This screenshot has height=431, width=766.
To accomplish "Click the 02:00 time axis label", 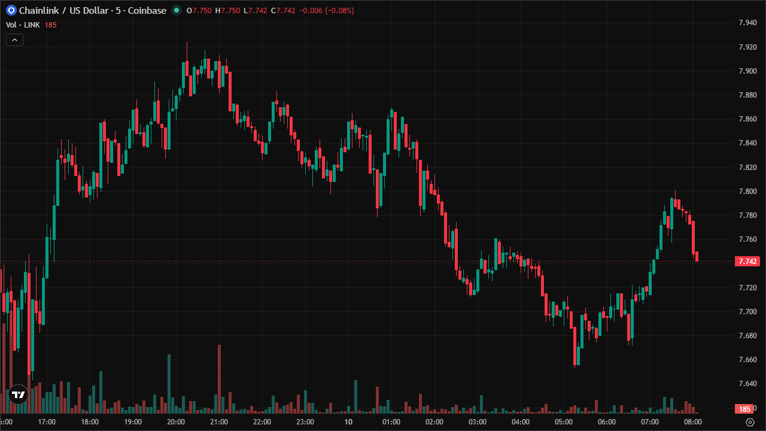I will pyautogui.click(x=434, y=422).
